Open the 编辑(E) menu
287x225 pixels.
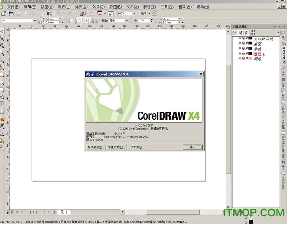[30, 7]
